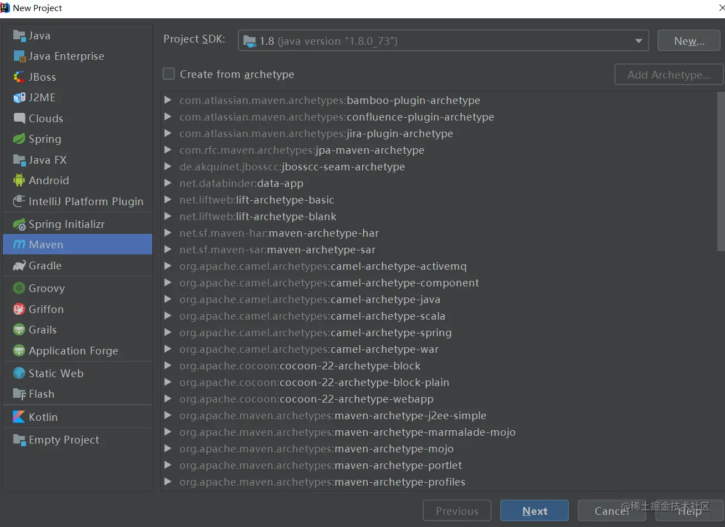The height and width of the screenshot is (527, 725).
Task: Select maven-archetype-portlet row text
Action: (x=320, y=465)
